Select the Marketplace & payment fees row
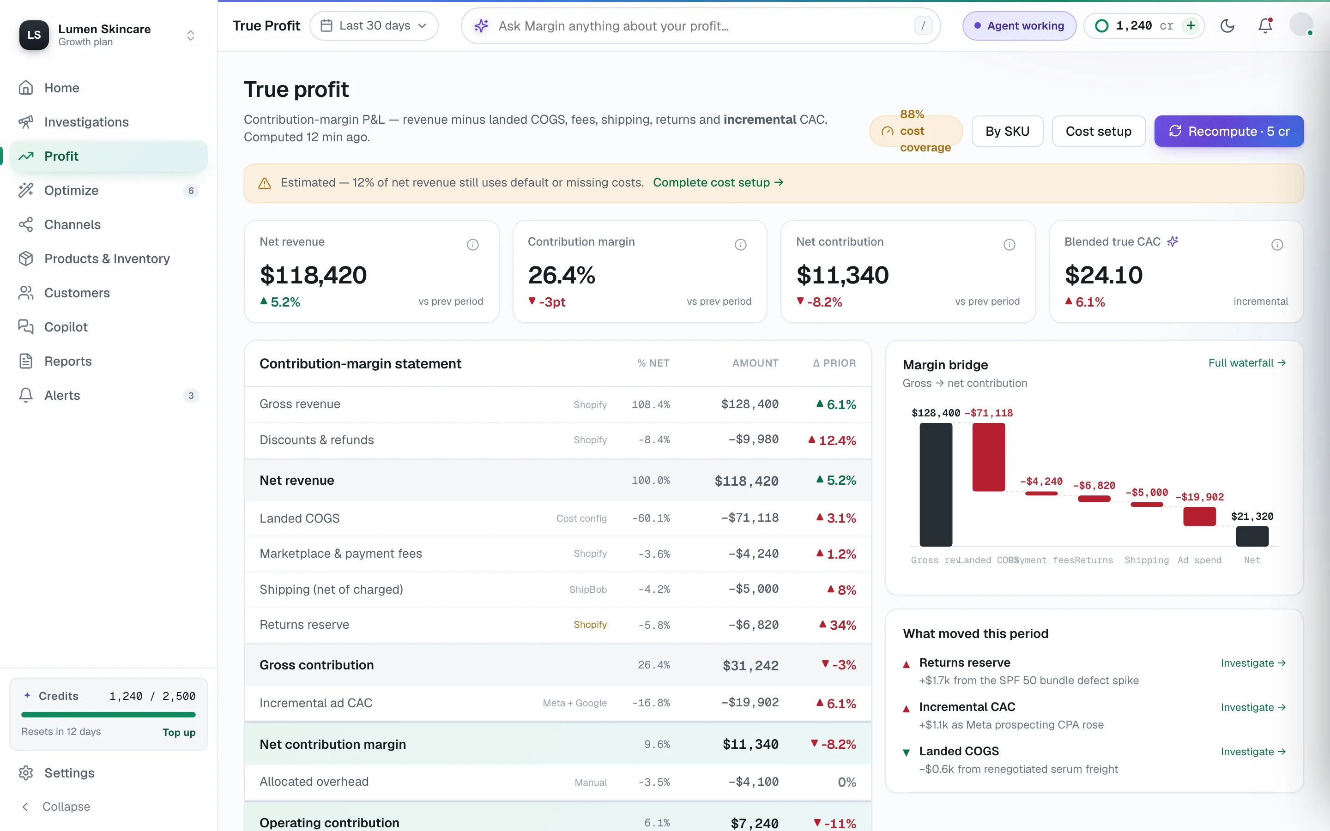This screenshot has width=1330, height=831. [x=557, y=554]
